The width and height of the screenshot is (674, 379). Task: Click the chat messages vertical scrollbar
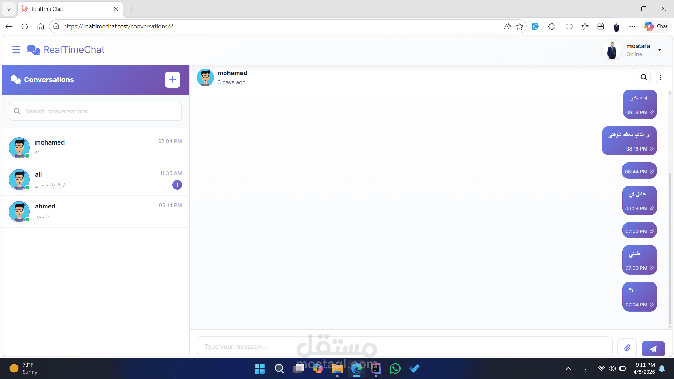(x=670, y=246)
